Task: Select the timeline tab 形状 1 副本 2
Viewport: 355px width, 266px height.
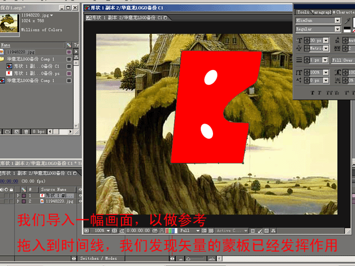Action: 39,173
